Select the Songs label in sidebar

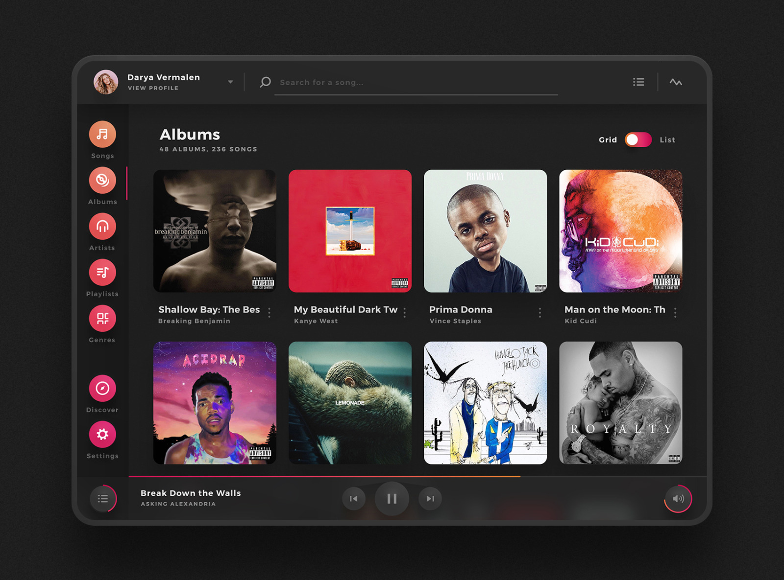[102, 156]
